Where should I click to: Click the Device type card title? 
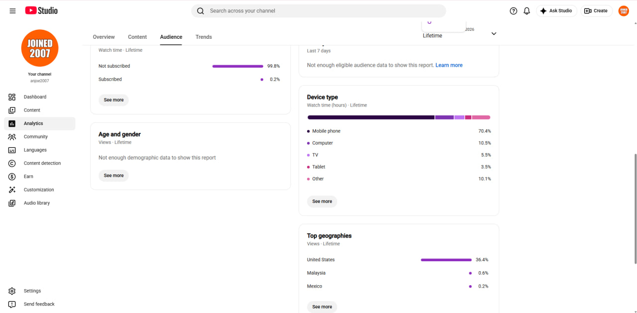(x=322, y=97)
